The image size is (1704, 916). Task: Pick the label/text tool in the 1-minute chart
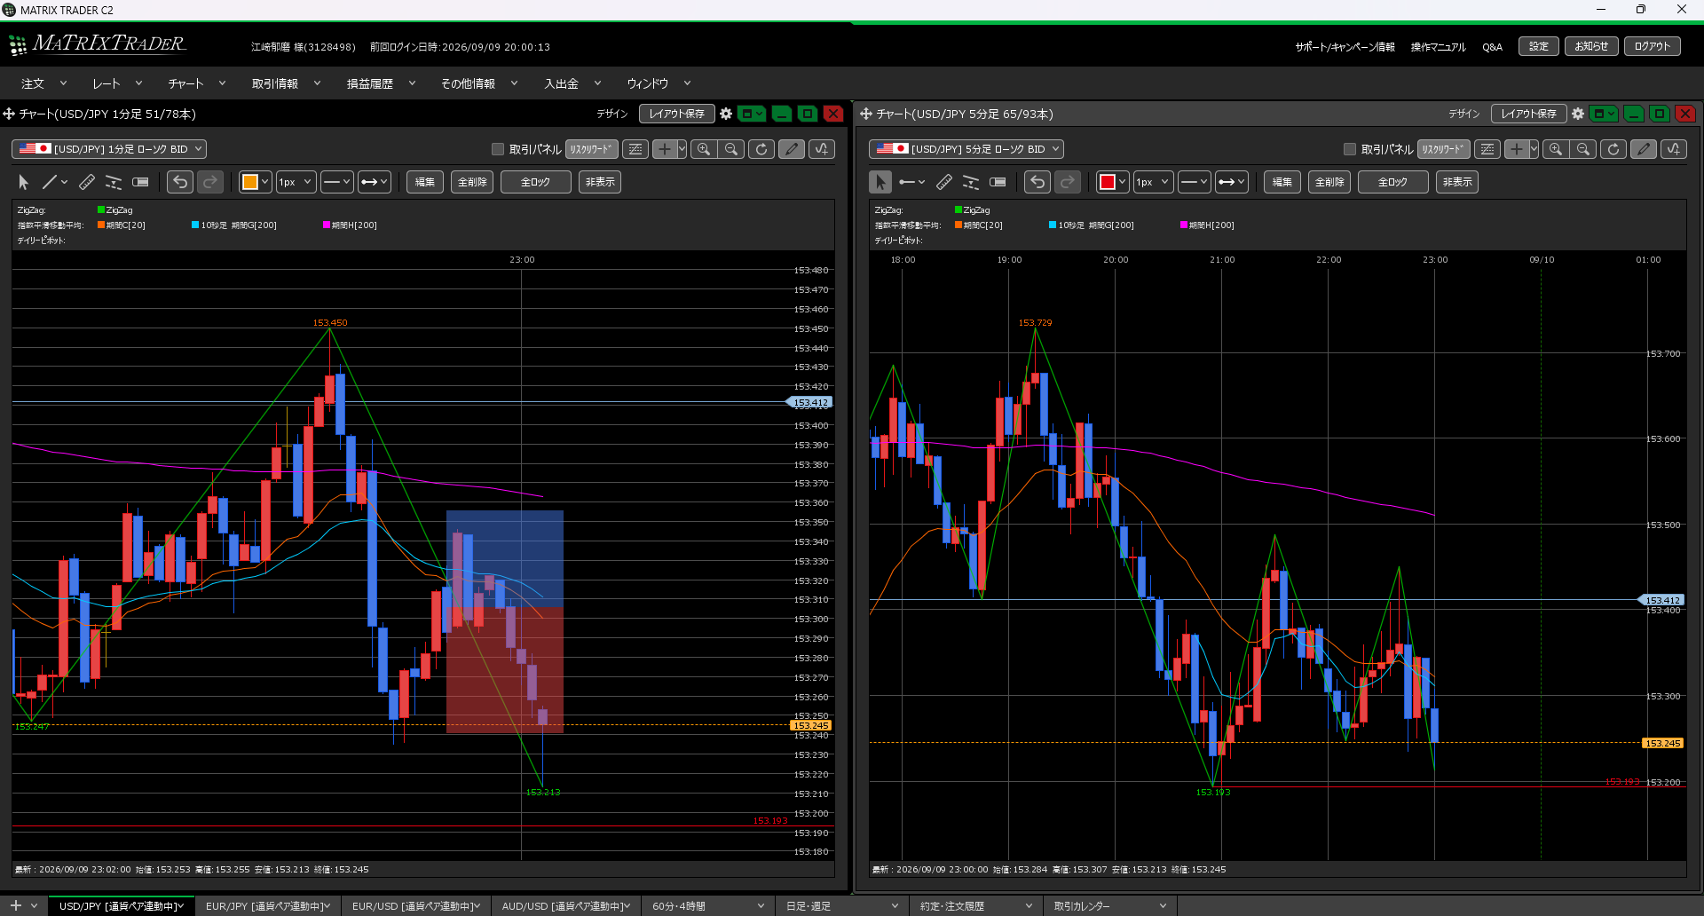click(140, 182)
